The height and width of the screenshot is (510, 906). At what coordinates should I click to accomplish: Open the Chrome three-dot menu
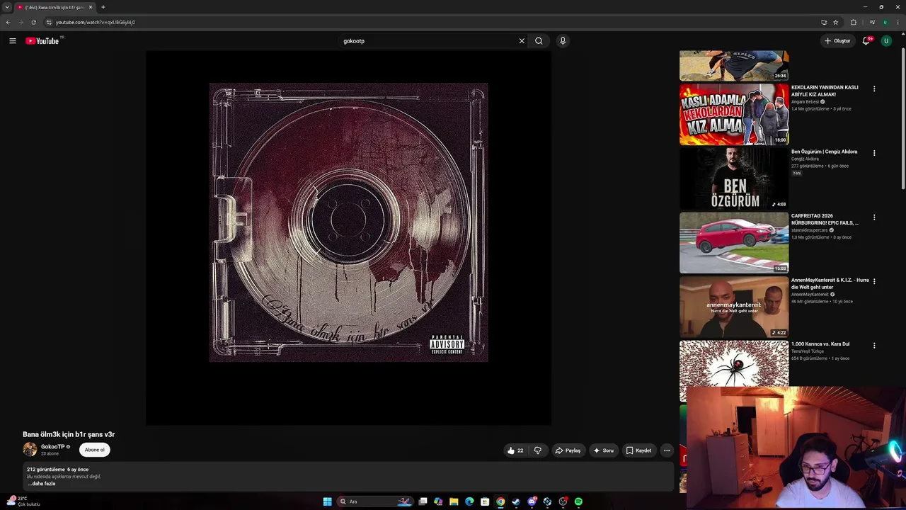coord(898,22)
